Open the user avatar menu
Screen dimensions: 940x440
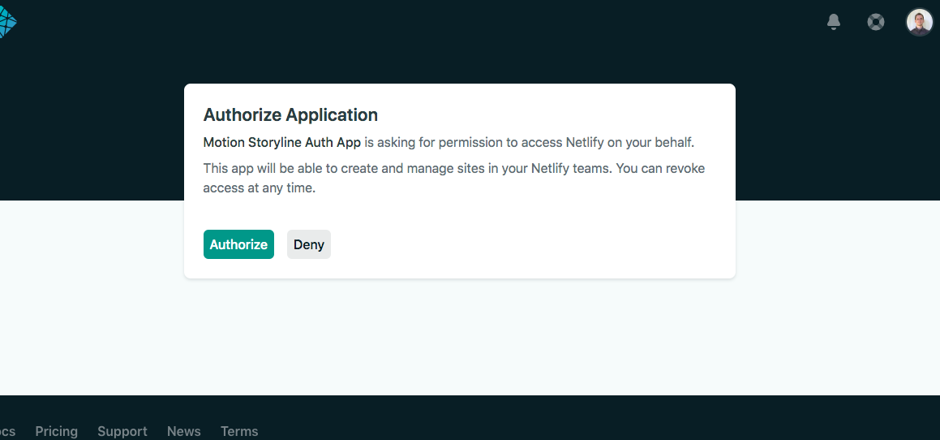(919, 22)
